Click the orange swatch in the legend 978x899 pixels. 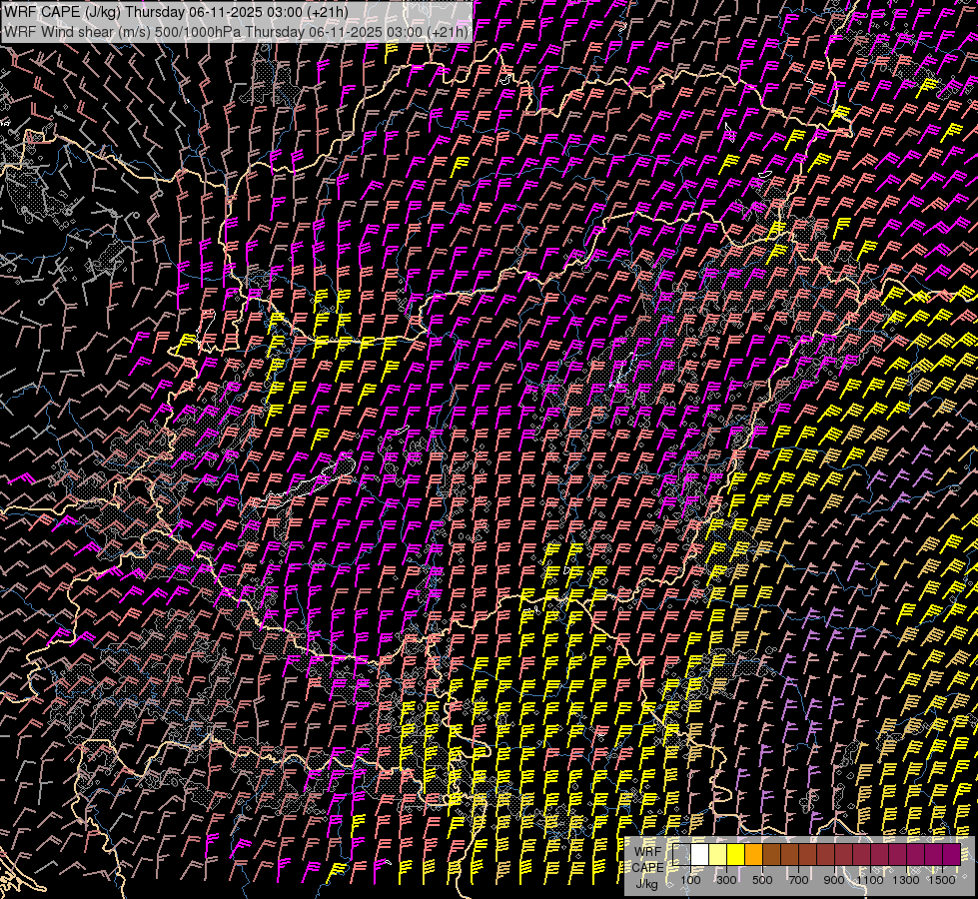click(x=753, y=855)
